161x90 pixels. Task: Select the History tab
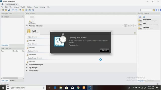click(12, 80)
